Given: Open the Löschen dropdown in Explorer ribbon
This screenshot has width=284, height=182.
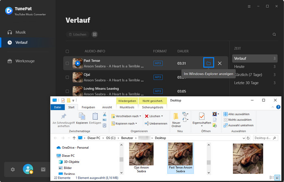Looking at the screenshot, I should point(154,116).
